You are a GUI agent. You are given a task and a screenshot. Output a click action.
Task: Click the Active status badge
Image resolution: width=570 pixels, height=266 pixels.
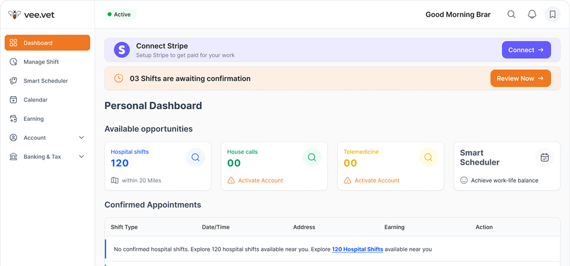(119, 14)
